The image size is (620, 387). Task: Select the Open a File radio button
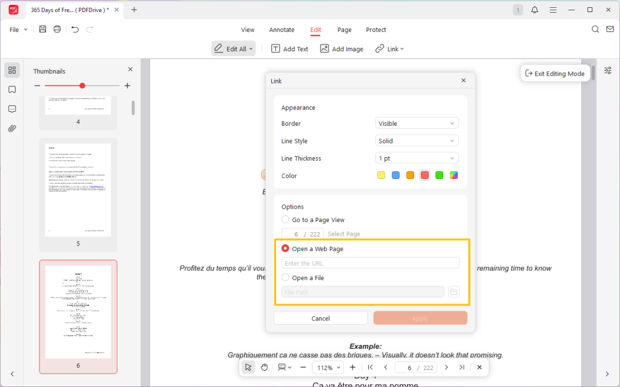(285, 278)
